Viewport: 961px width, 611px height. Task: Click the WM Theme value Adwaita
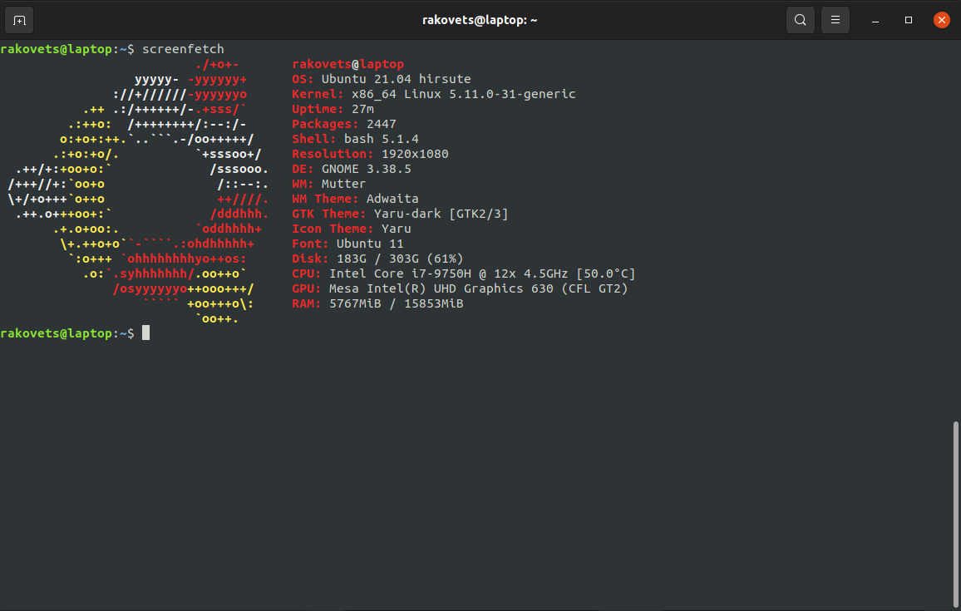[392, 199]
